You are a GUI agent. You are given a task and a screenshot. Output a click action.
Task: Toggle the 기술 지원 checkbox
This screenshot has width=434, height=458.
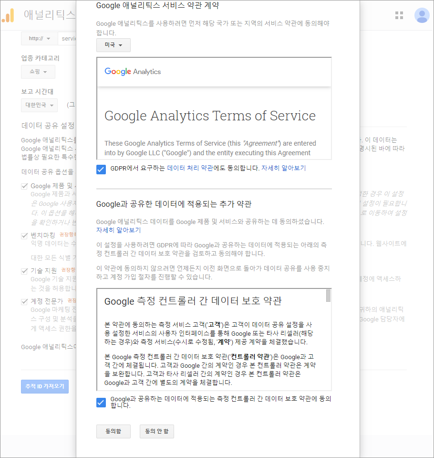click(x=24, y=271)
